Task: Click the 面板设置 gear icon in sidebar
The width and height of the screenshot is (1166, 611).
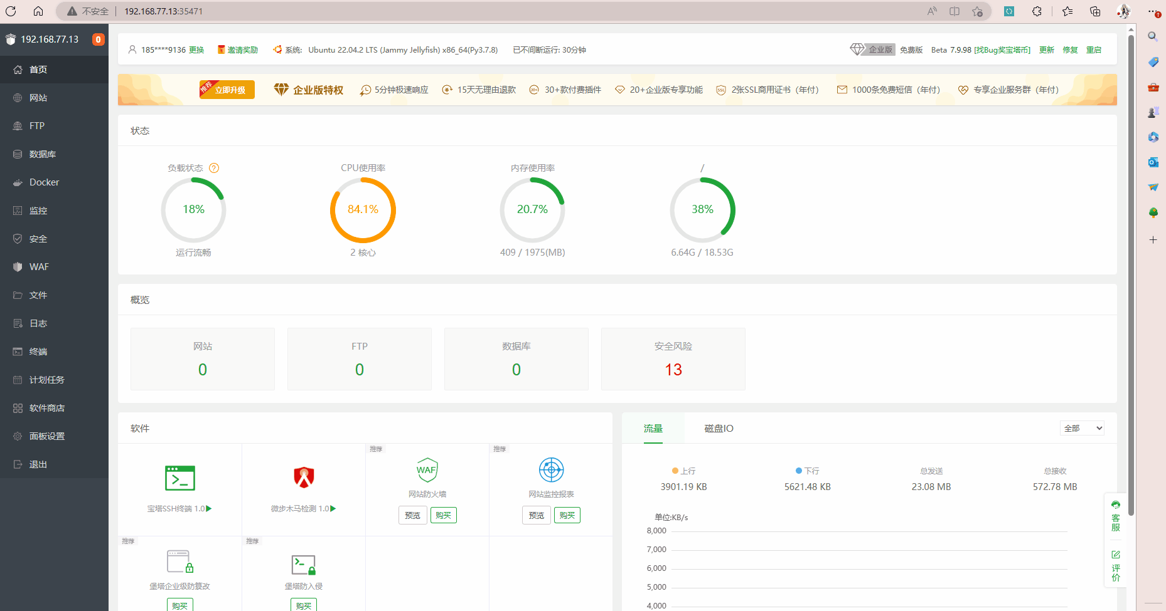Action: [x=18, y=436]
